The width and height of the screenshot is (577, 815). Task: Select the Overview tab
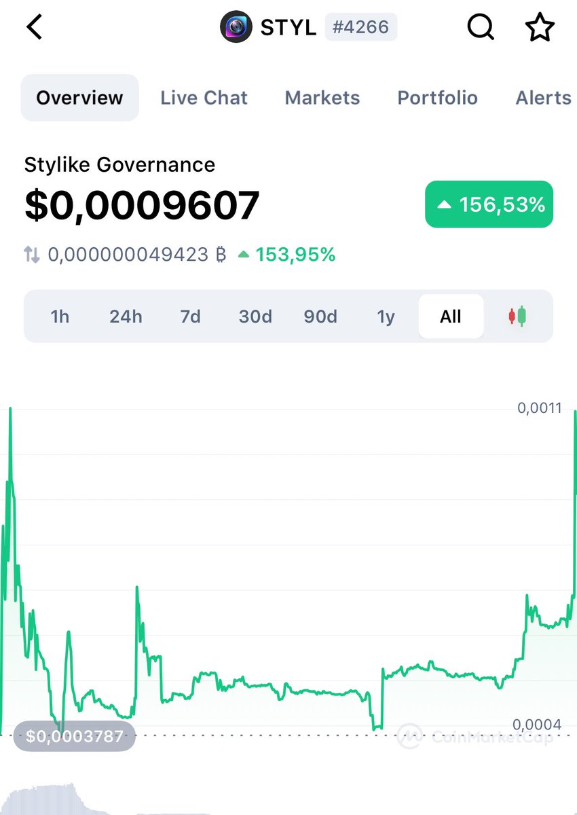point(80,98)
